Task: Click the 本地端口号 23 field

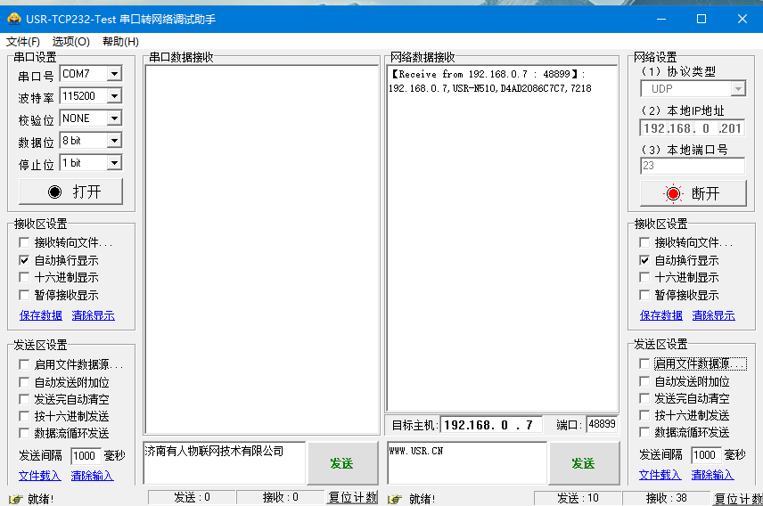Action: tap(693, 166)
